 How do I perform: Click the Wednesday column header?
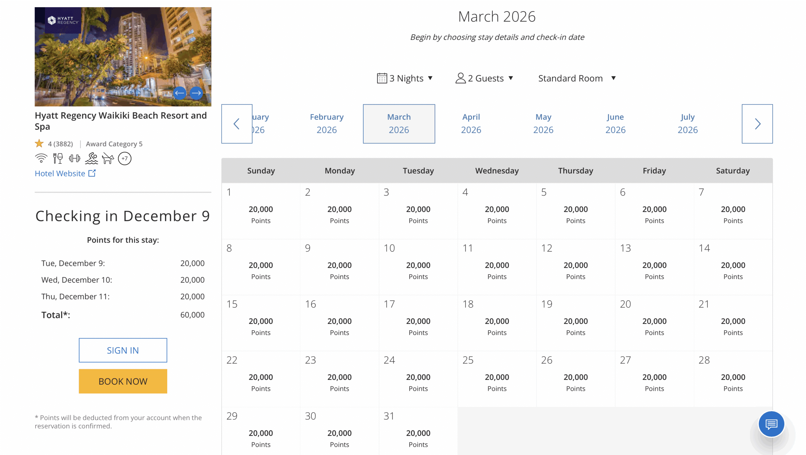pos(497,171)
